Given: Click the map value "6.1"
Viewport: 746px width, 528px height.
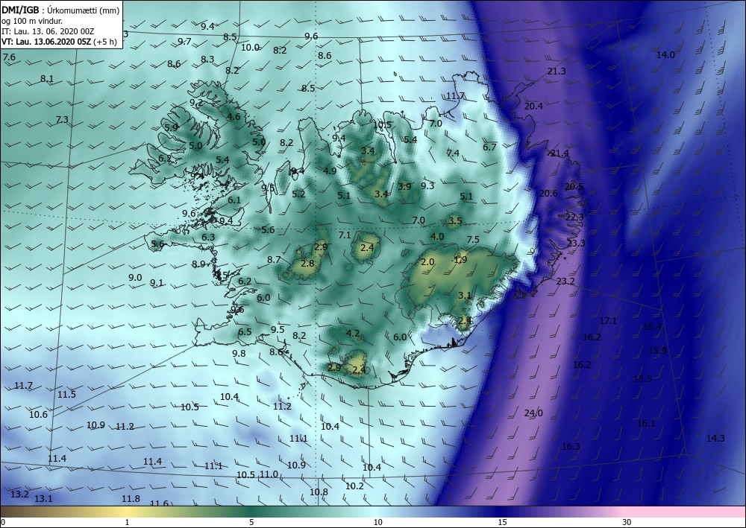Looking at the screenshot, I should 234,200.
